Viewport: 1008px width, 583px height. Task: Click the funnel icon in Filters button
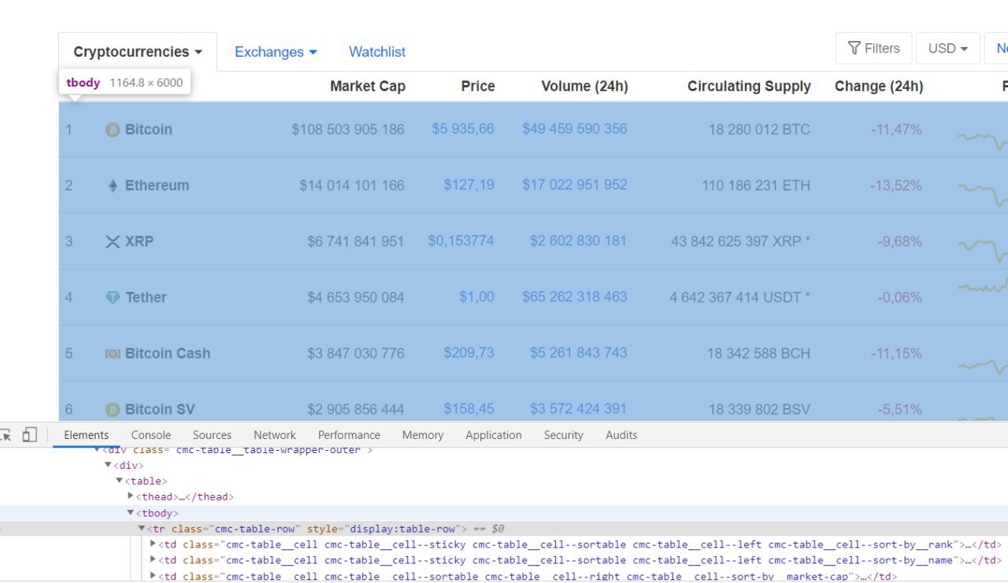click(x=854, y=48)
